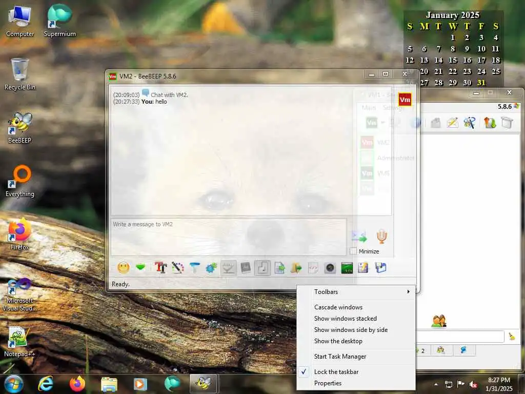Click the send message arrow icon
525x394 pixels.
[359, 237]
